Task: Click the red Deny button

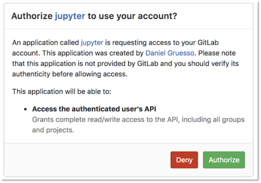Action: 184,159
